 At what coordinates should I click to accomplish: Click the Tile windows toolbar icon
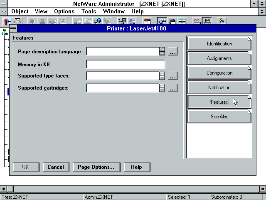coord(182,21)
